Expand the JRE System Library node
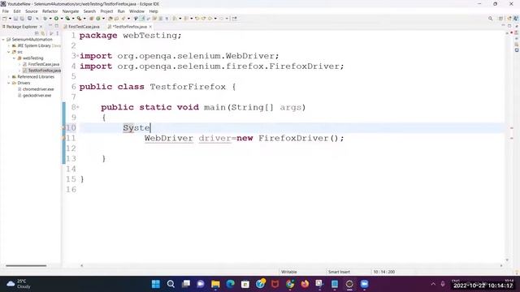This screenshot has height=292, width=520. tap(9, 45)
